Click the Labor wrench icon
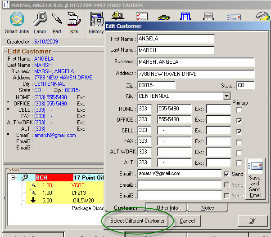 pos(40,20)
